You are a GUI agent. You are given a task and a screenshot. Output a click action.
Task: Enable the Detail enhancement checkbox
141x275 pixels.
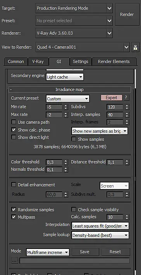tap(14, 185)
